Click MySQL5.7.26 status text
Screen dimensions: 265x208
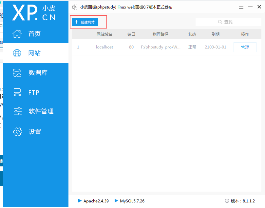tap(132, 201)
